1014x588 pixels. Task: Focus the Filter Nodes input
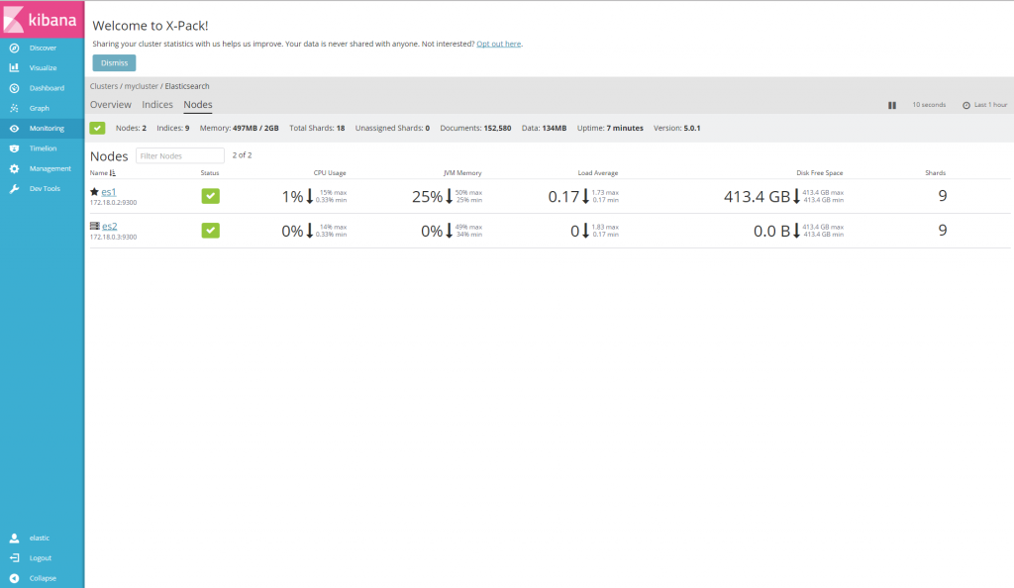point(180,155)
